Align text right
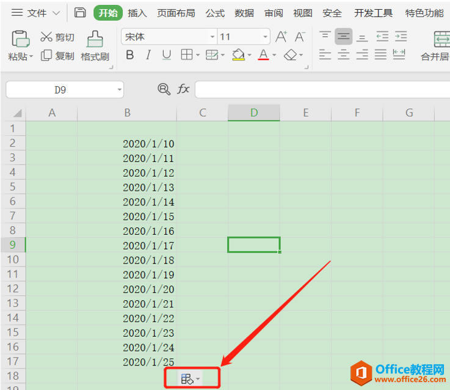450x390 pixels. (362, 54)
